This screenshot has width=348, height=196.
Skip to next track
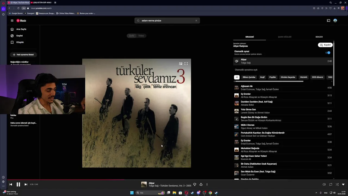26,185
